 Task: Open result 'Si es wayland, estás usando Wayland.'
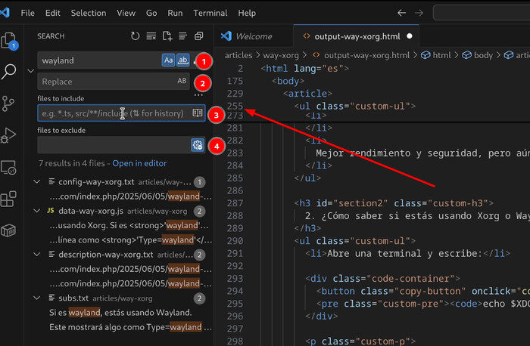tap(120, 313)
